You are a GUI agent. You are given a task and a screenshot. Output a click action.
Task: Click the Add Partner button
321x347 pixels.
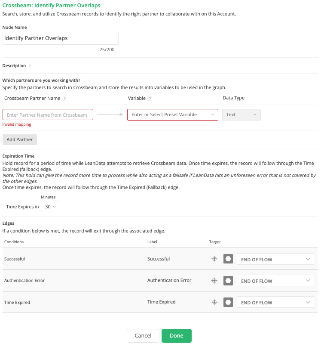pos(20,139)
